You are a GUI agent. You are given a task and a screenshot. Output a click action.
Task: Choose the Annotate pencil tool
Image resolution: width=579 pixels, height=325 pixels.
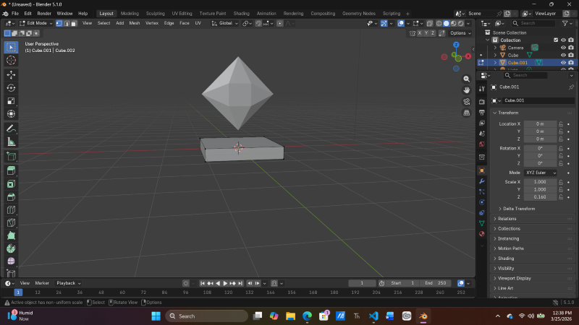[x=11, y=129]
